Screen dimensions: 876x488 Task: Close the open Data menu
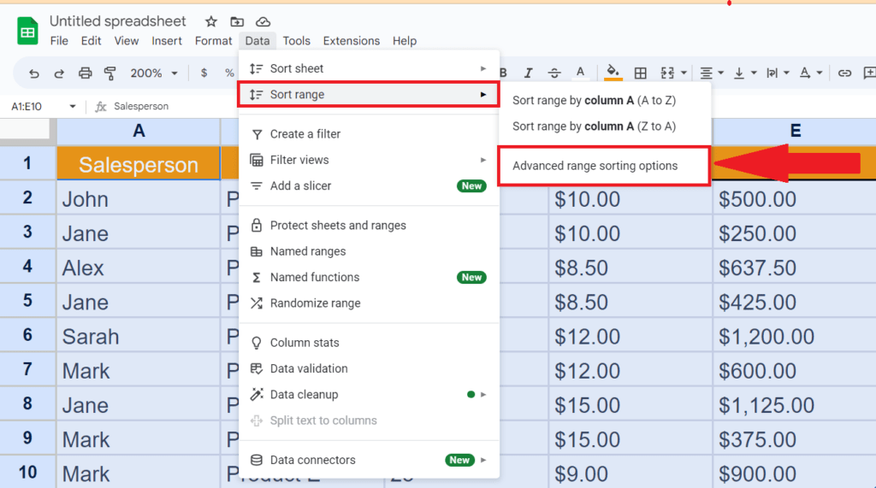click(x=257, y=41)
